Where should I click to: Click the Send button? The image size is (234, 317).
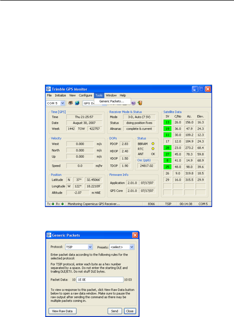pyautogui.click(x=115, y=311)
